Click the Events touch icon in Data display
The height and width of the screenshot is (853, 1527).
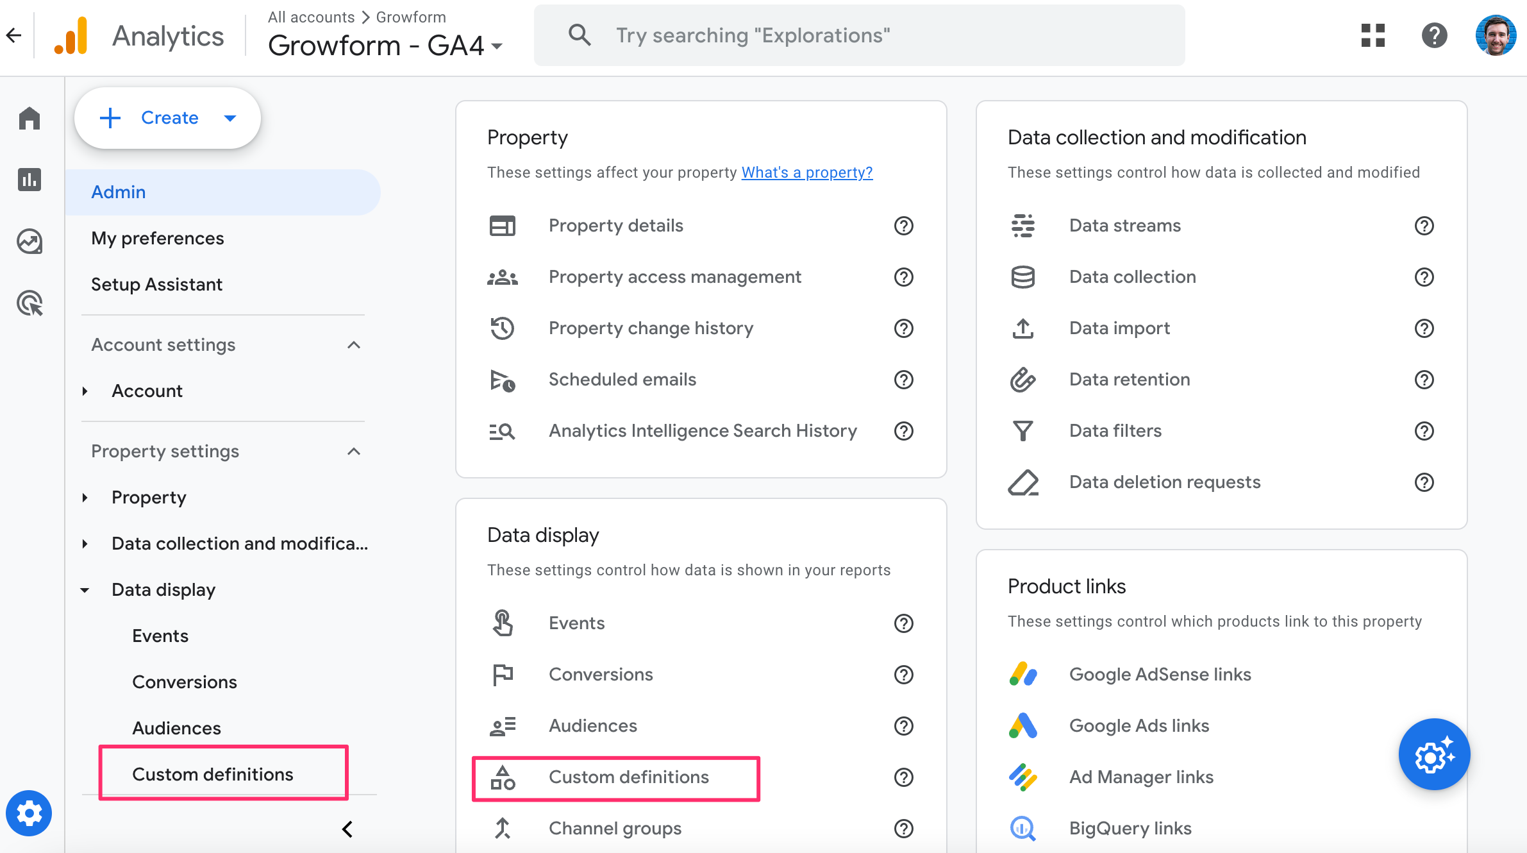tap(503, 623)
